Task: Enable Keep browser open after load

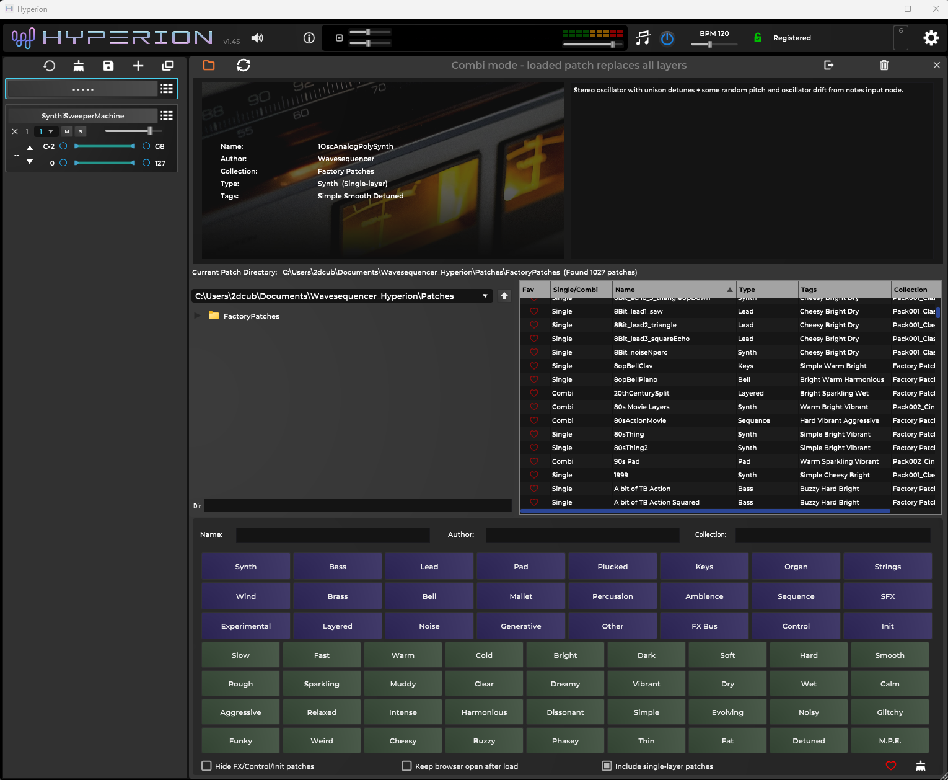Action: pyautogui.click(x=406, y=766)
